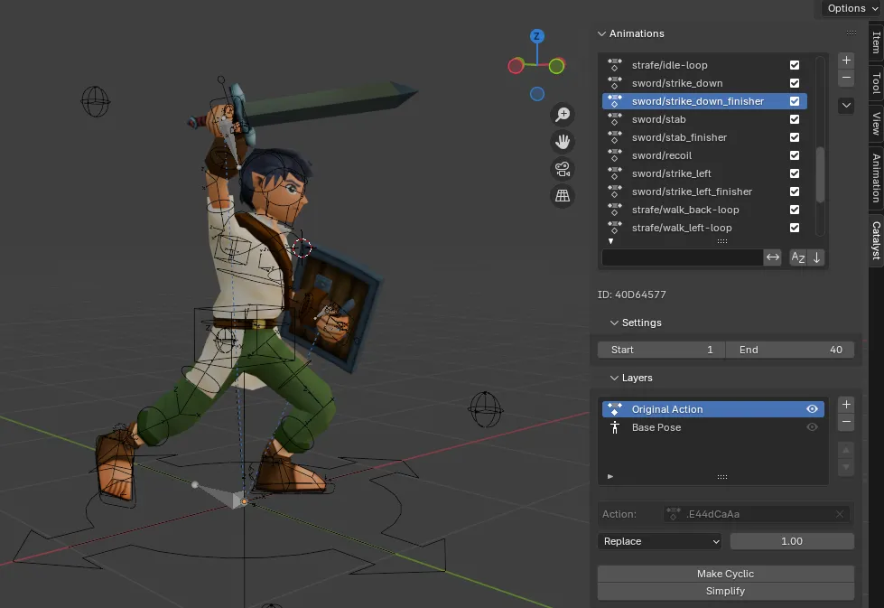The image size is (884, 608).
Task: Add new animation with plus button
Action: coord(846,61)
